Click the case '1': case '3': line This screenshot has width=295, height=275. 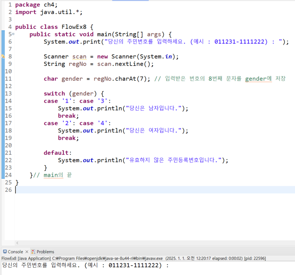click(x=77, y=101)
